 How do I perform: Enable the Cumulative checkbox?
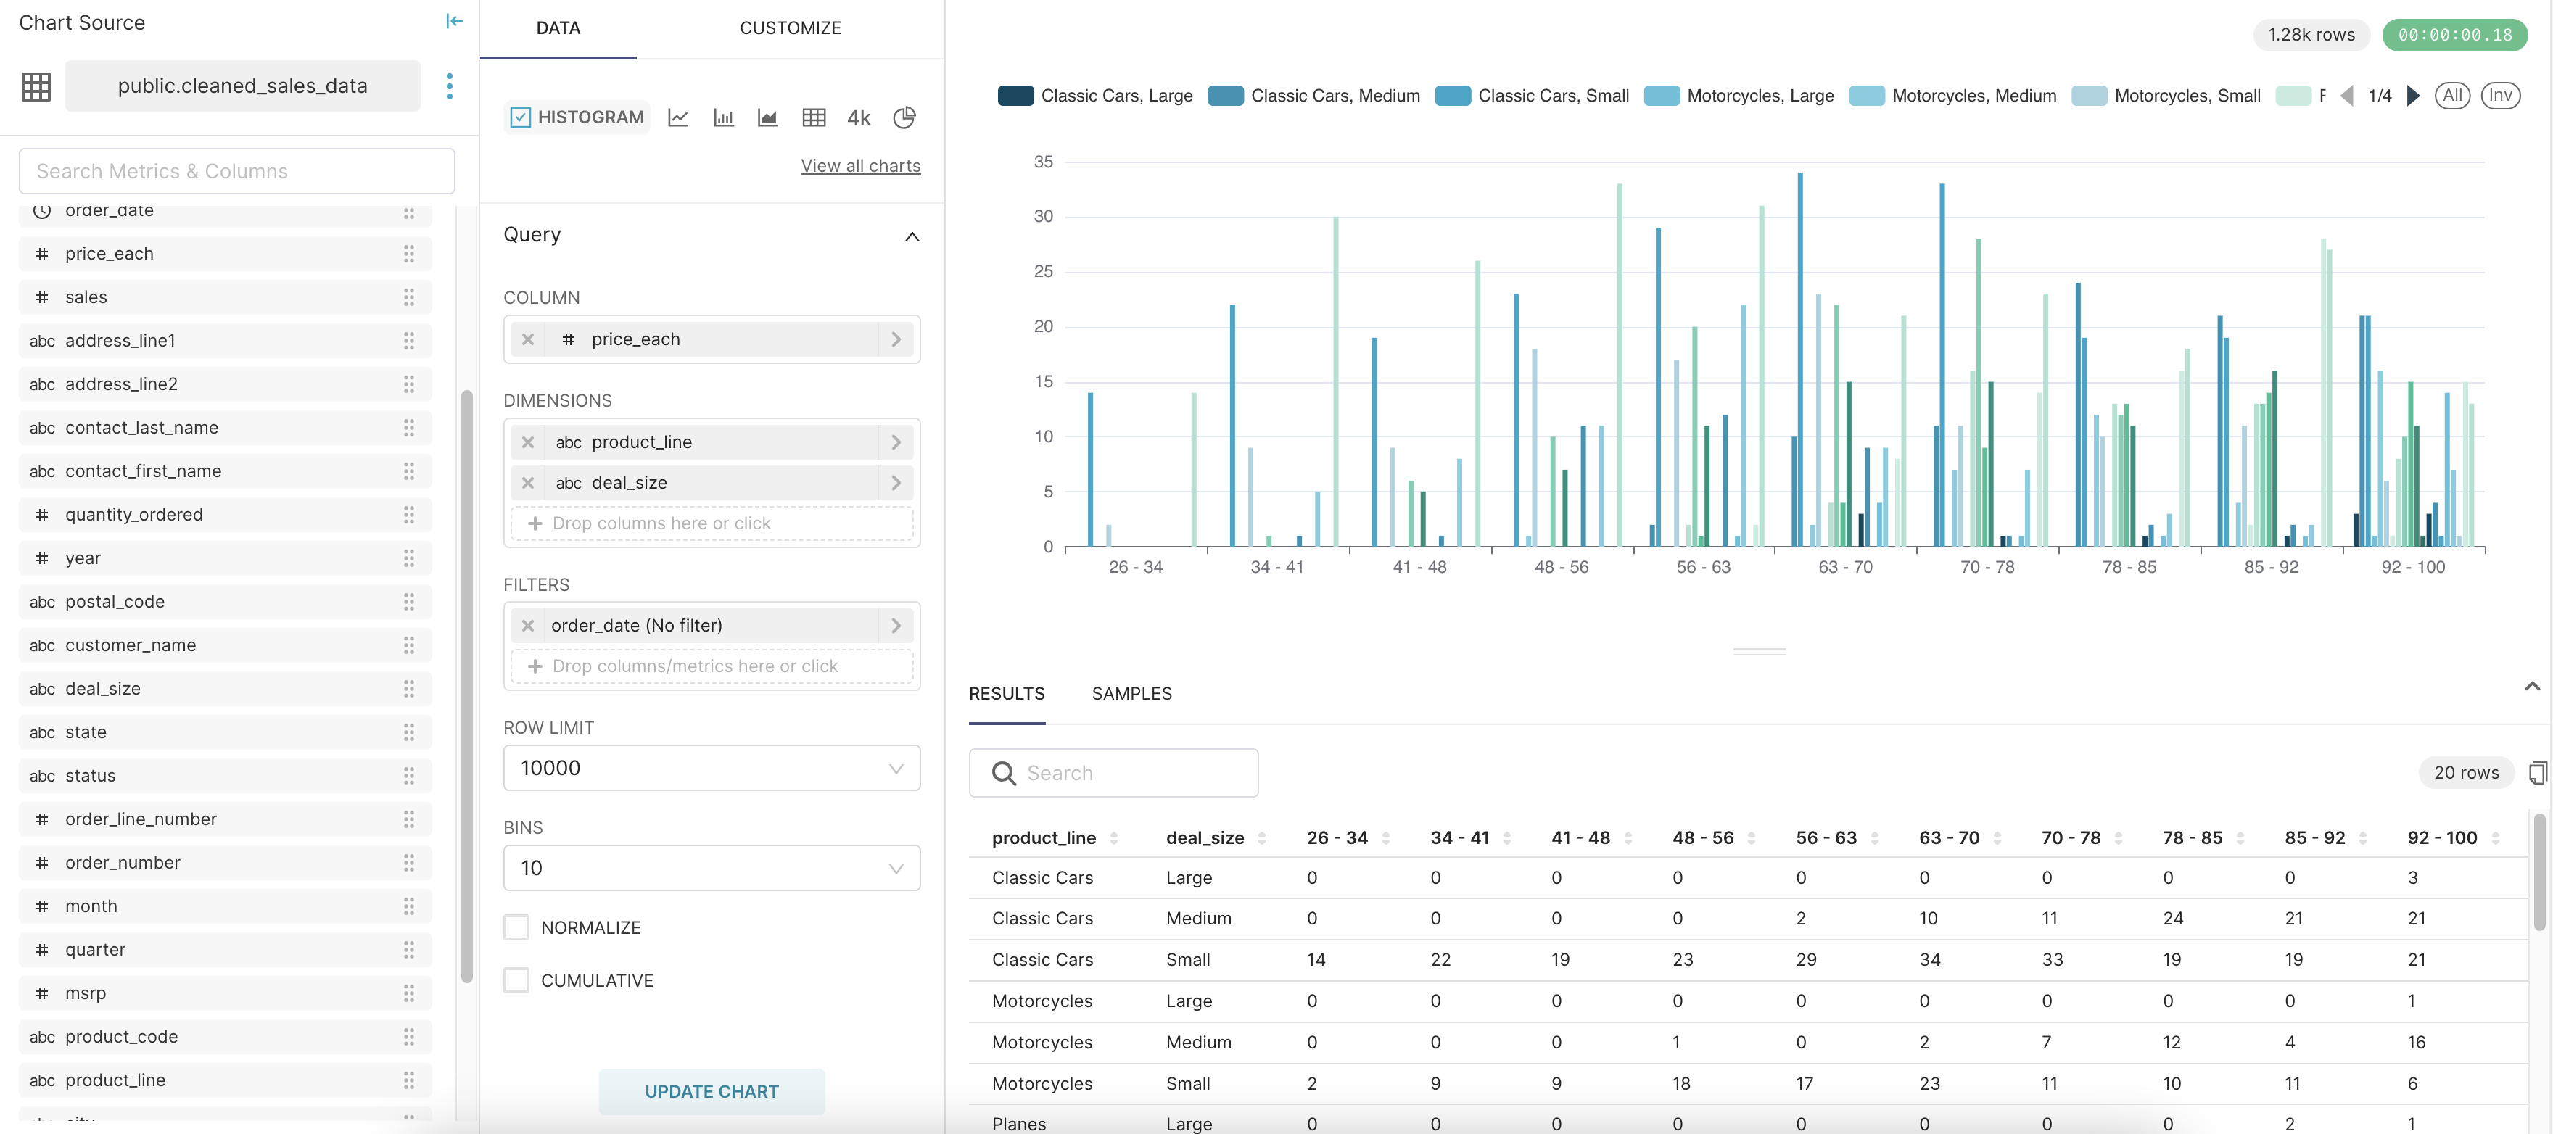[516, 980]
